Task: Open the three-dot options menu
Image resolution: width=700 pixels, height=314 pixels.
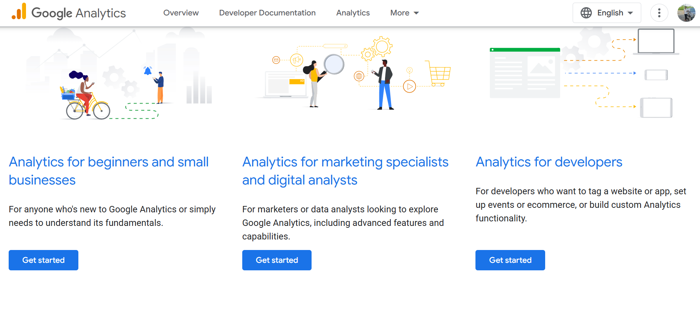Action: (659, 12)
